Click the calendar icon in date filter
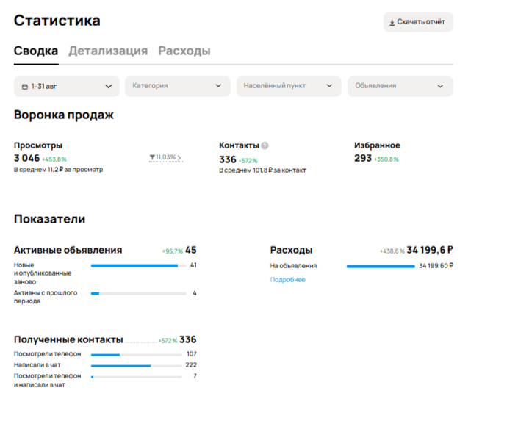The width and height of the screenshot is (518, 435). [25, 87]
